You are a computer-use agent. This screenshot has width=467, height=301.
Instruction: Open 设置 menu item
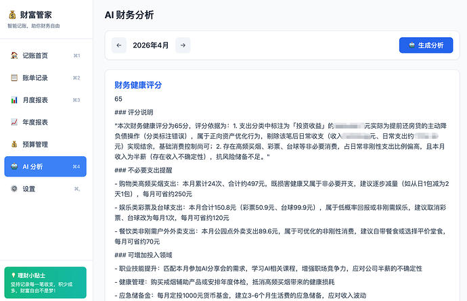[45, 189]
